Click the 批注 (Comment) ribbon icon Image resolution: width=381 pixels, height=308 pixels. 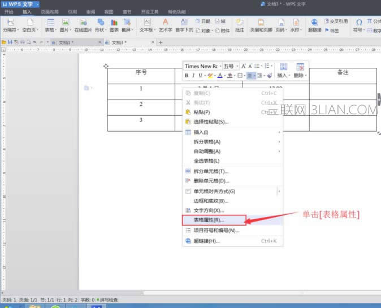tap(240, 25)
